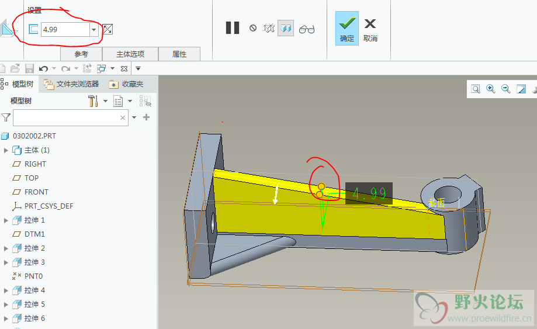Open the 属性 tab
The width and height of the screenshot is (537, 329).
click(x=179, y=54)
